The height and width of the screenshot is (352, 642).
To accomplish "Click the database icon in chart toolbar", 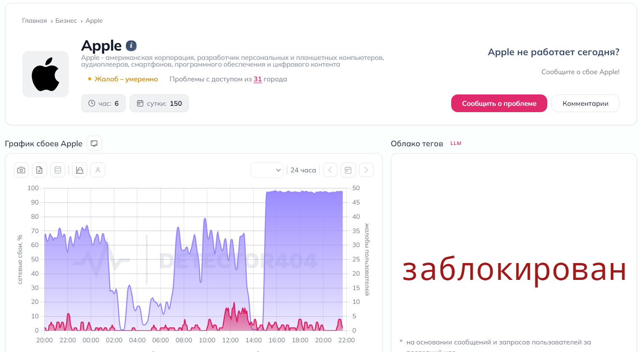I will coord(58,170).
